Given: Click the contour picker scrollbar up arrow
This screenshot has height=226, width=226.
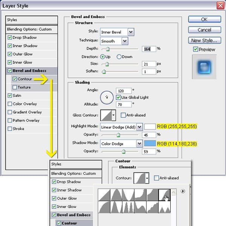Looking at the screenshot, I should (x=173, y=192).
